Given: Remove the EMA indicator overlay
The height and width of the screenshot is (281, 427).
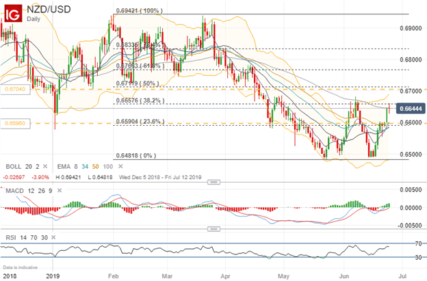Looking at the screenshot, I should click(x=120, y=166).
